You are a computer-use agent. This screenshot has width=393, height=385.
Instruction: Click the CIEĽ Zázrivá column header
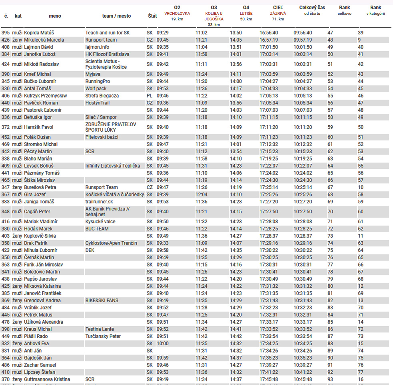[x=278, y=13]
